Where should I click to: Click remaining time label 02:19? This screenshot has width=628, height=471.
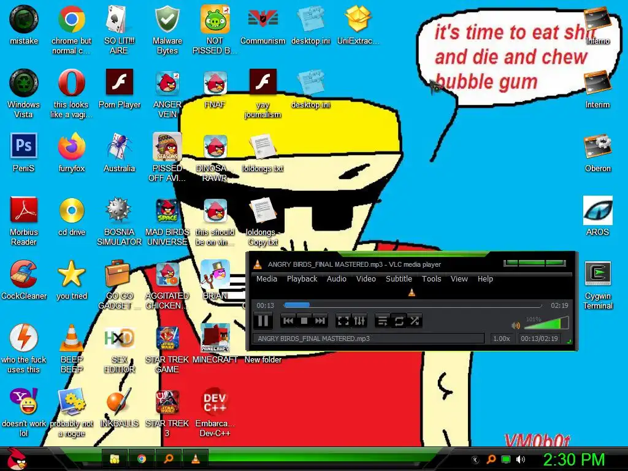(559, 305)
